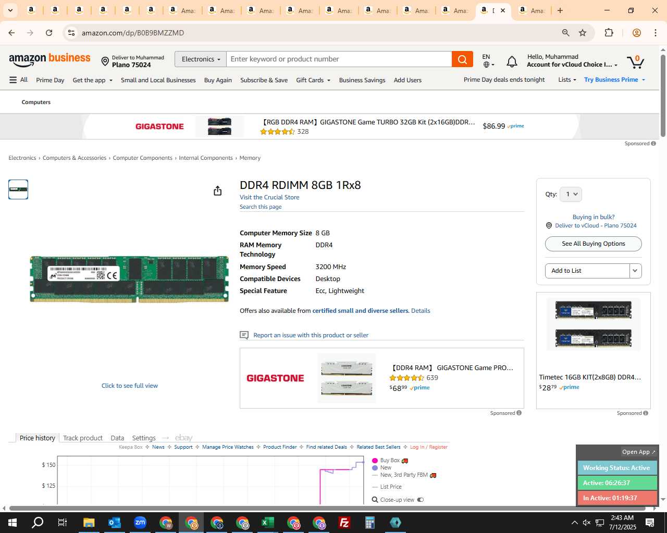Click Buying in bulk? link

point(593,217)
